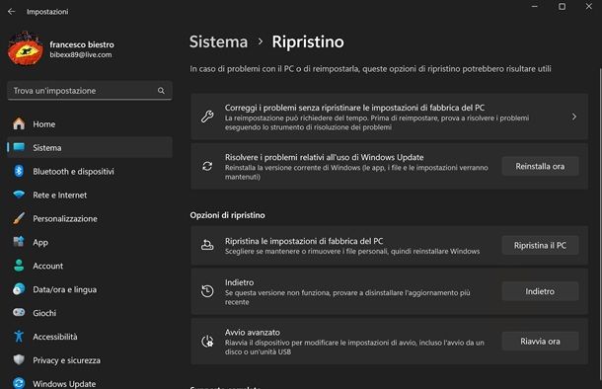Click the Ripristina il PC button

click(540, 246)
